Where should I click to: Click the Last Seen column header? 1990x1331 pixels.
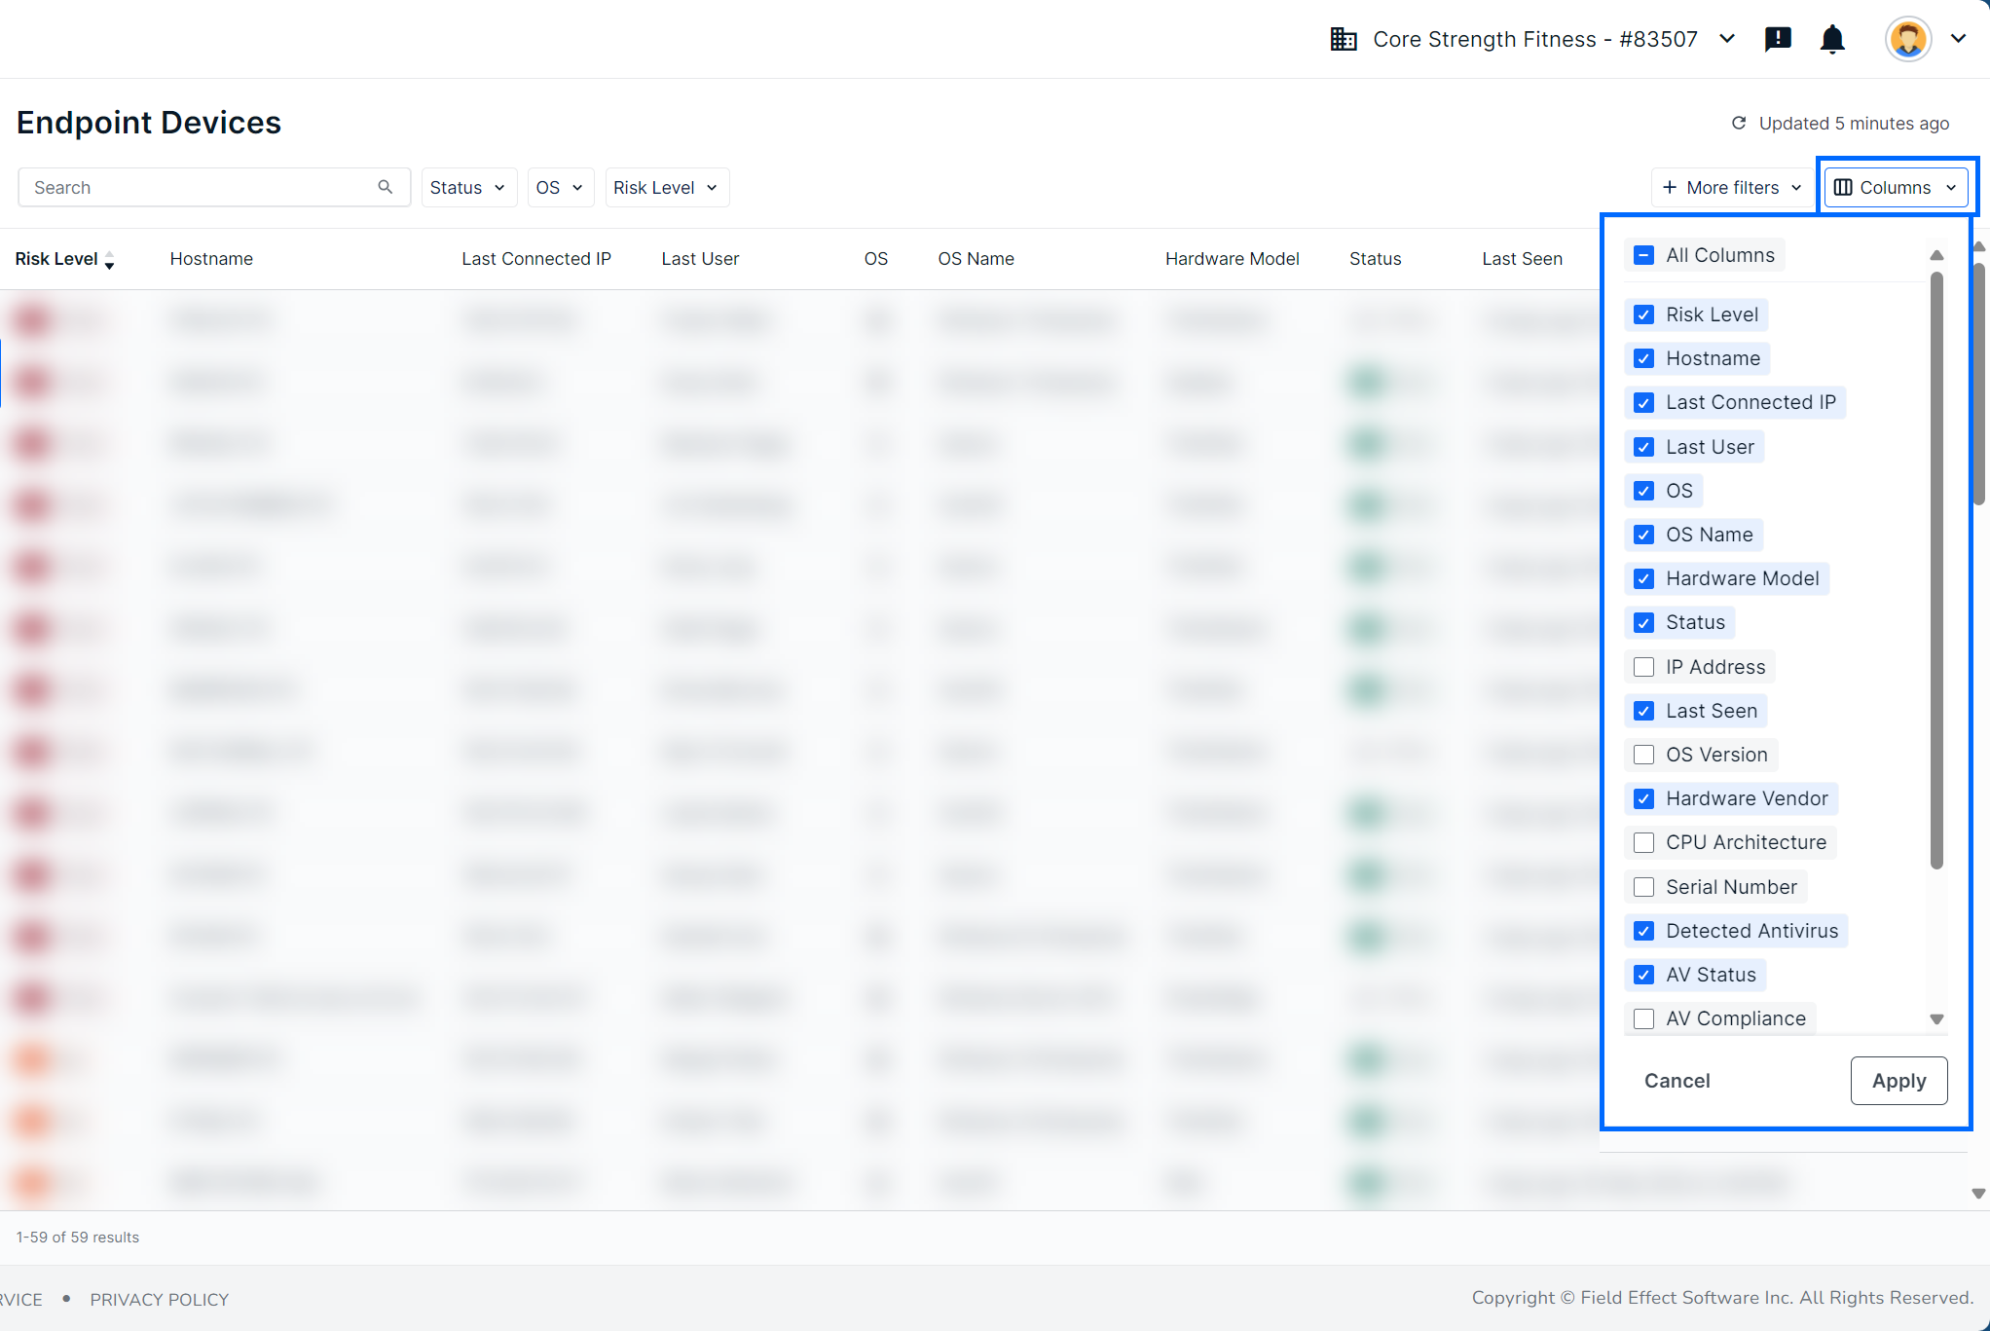point(1522,259)
